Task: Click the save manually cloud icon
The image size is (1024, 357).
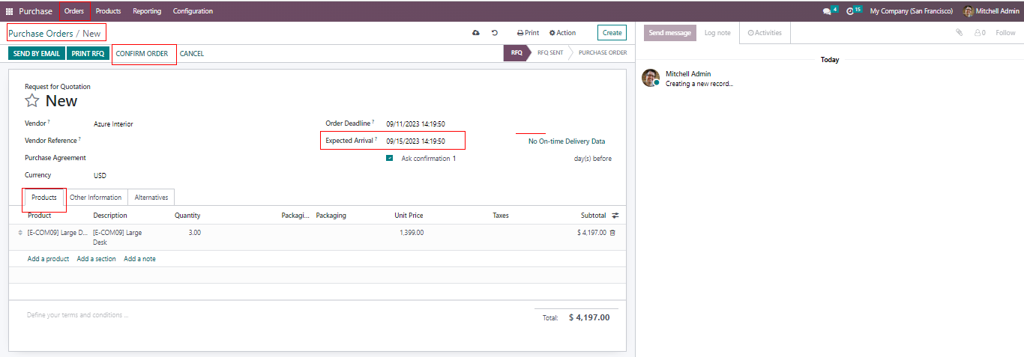Action: click(475, 33)
